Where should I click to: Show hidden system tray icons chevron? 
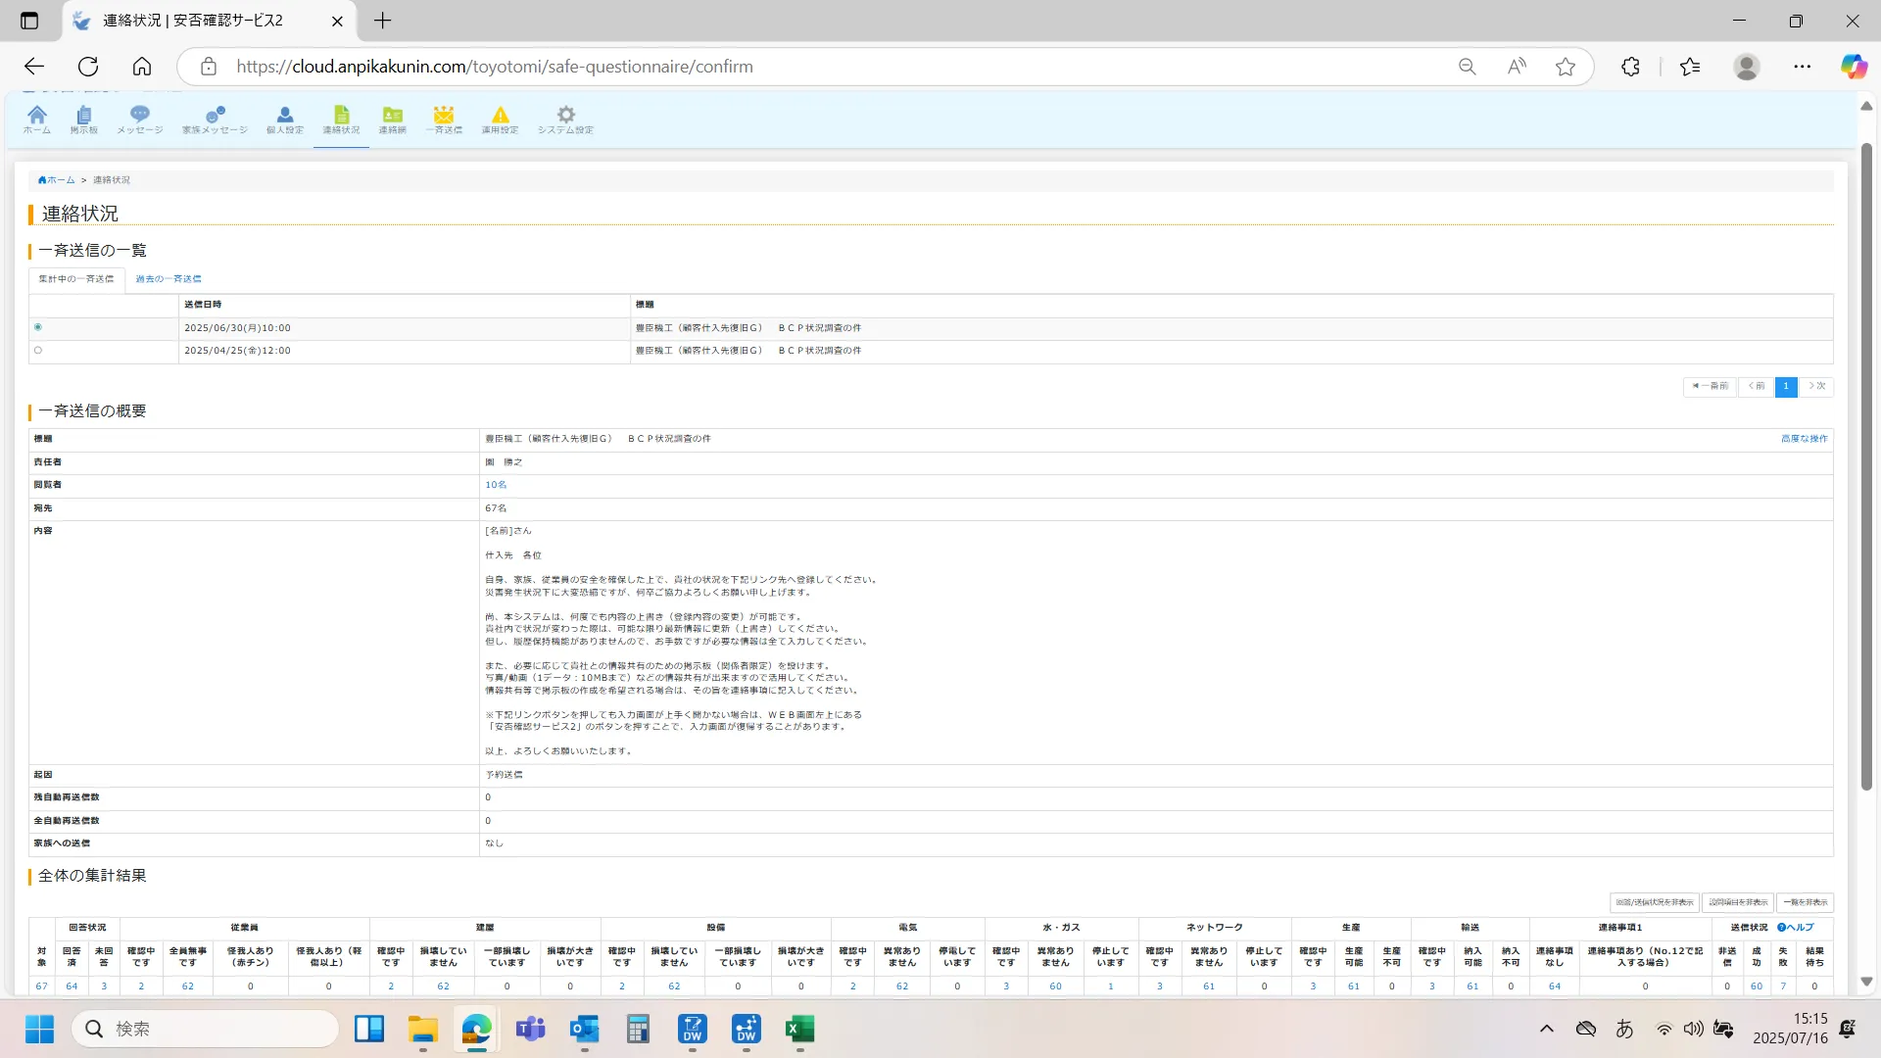(x=1547, y=1029)
